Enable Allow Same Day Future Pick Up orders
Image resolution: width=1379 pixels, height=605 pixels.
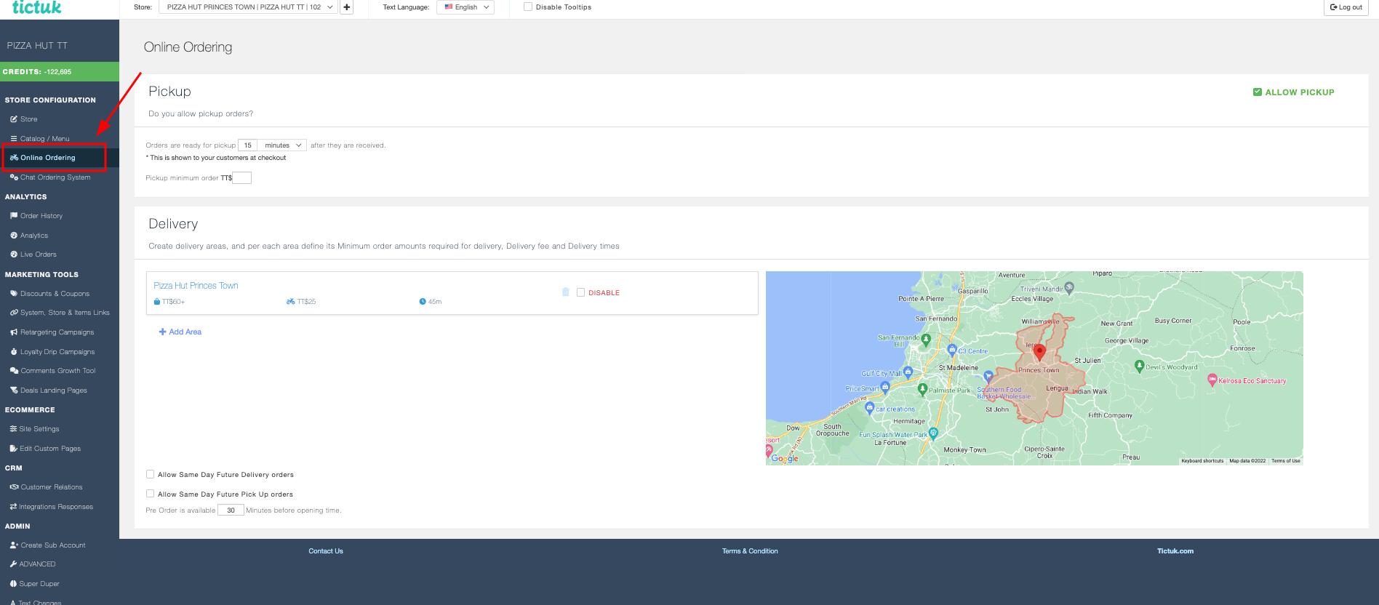pyautogui.click(x=151, y=494)
